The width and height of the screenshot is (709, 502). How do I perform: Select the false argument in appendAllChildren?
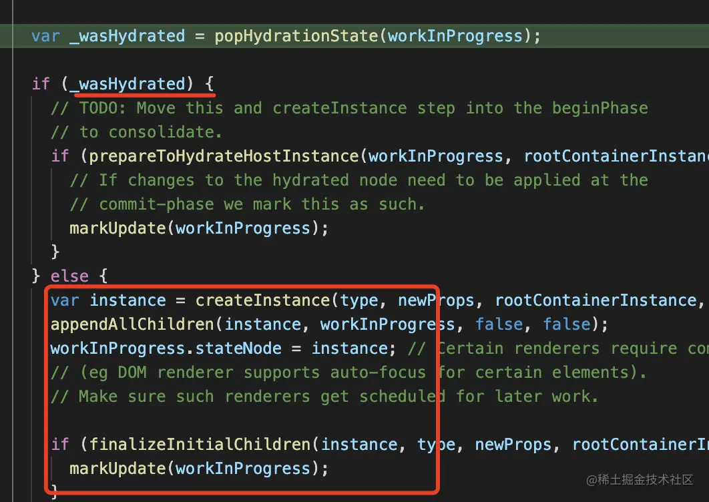pyautogui.click(x=499, y=324)
